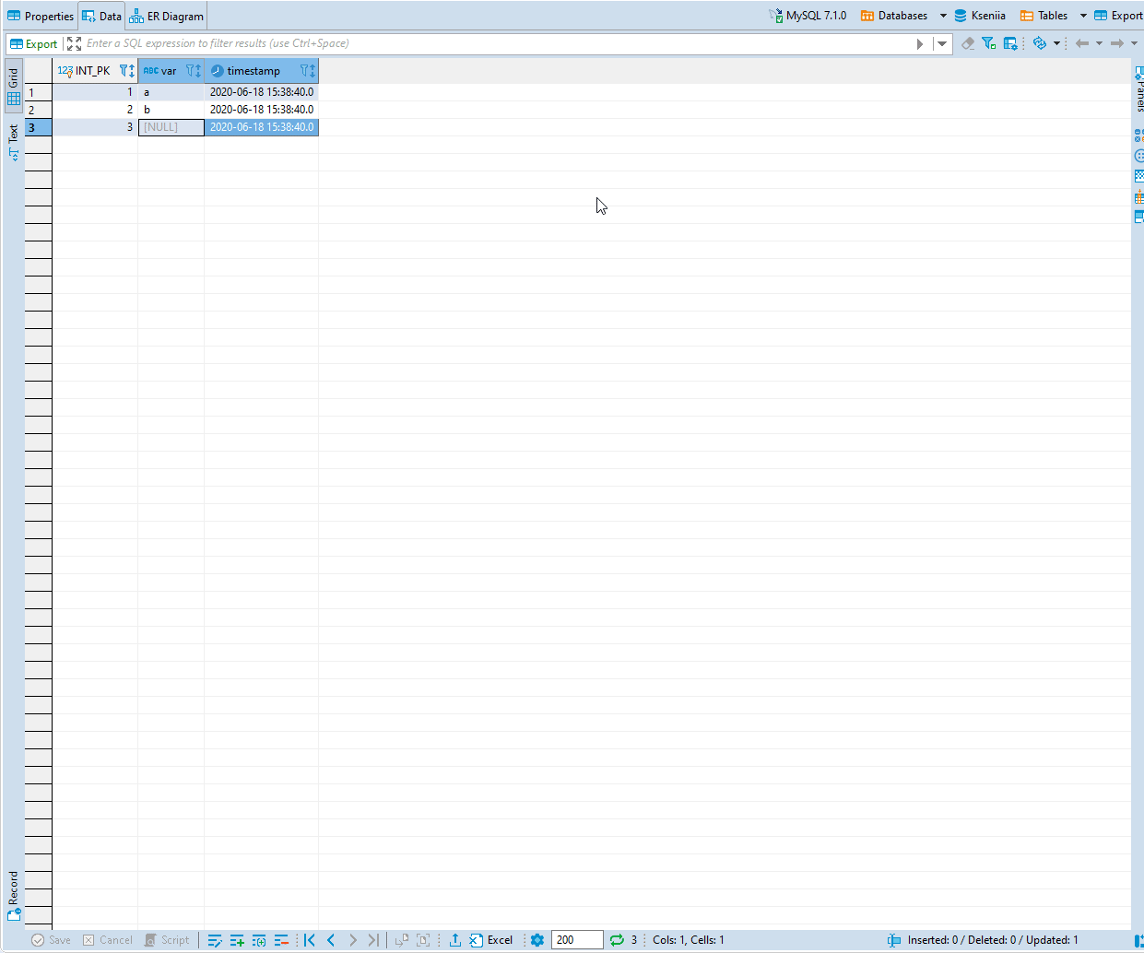Click the eraser clear filter icon
This screenshot has width=1144, height=953.
(x=968, y=43)
